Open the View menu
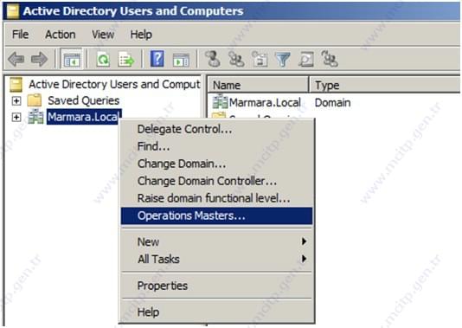The width and height of the screenshot is (462, 328). tap(103, 35)
